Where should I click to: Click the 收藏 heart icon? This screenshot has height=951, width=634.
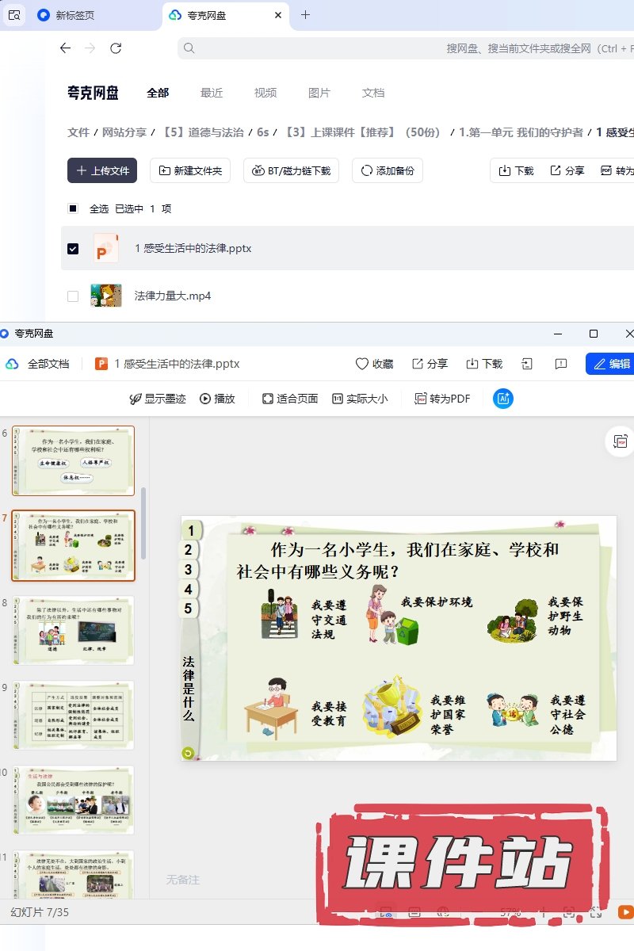(x=362, y=364)
